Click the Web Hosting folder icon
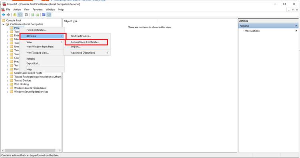 (x=12, y=84)
